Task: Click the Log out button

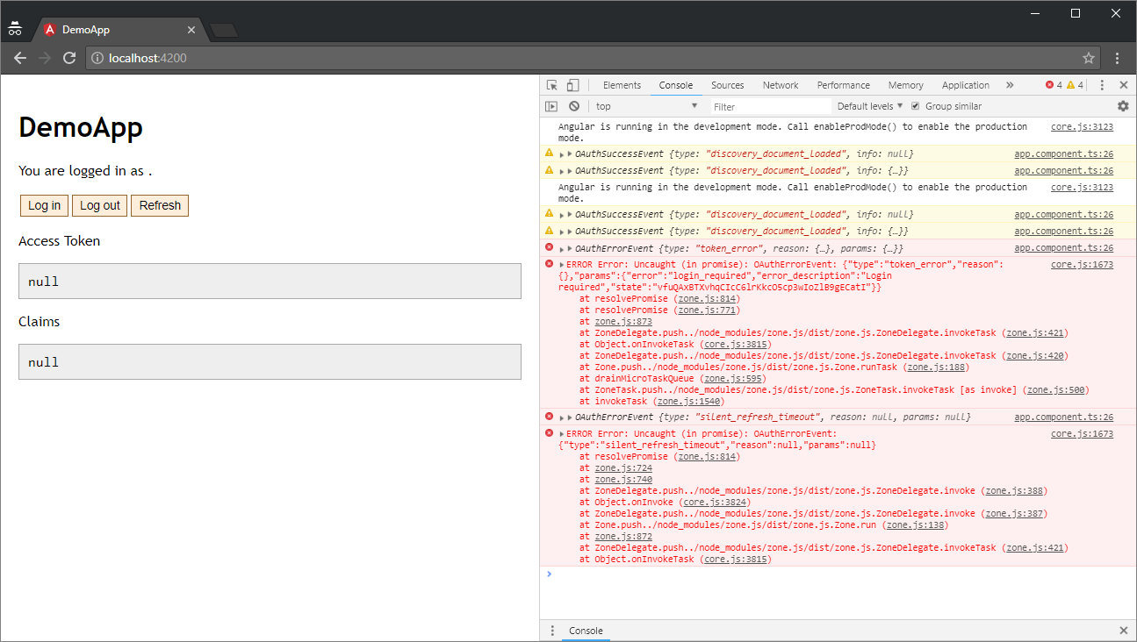Action: [x=100, y=205]
